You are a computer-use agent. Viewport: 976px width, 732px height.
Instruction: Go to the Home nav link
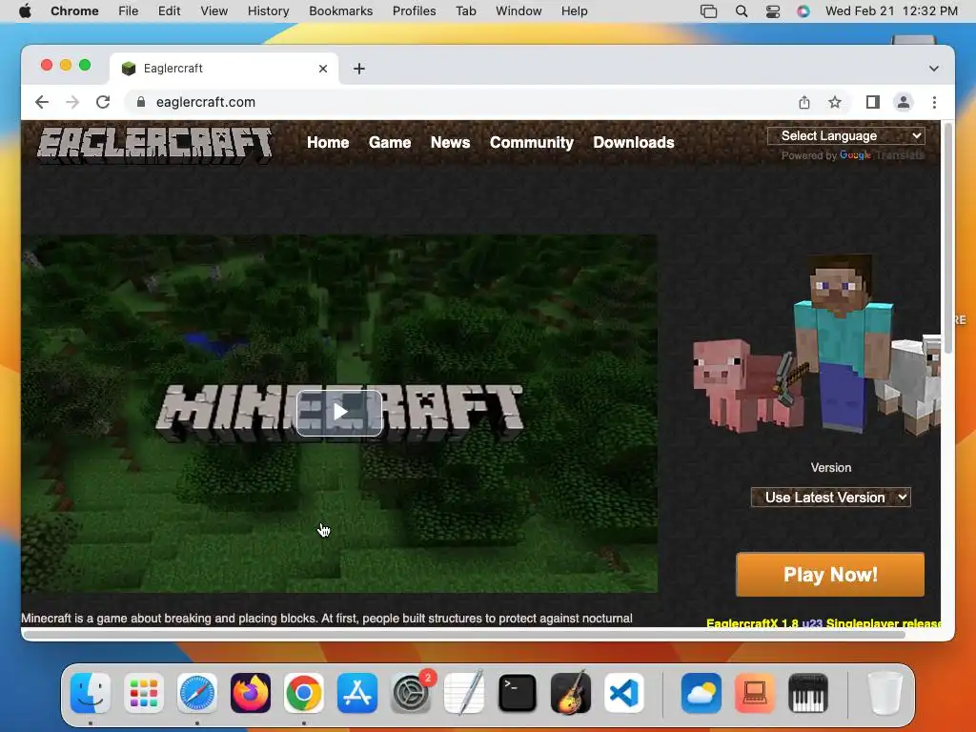click(x=328, y=143)
